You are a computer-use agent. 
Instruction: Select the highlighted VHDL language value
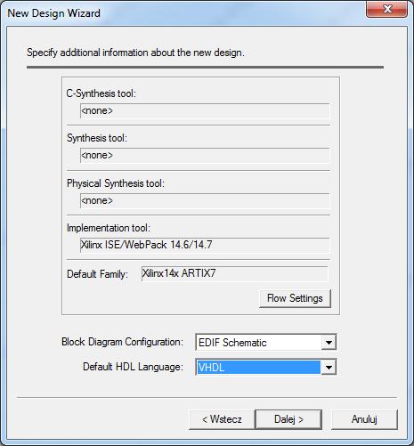258,368
